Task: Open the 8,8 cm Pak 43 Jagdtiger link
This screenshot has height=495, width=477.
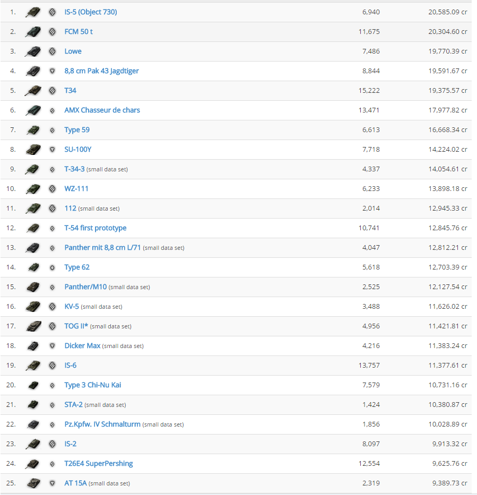Action: click(101, 71)
